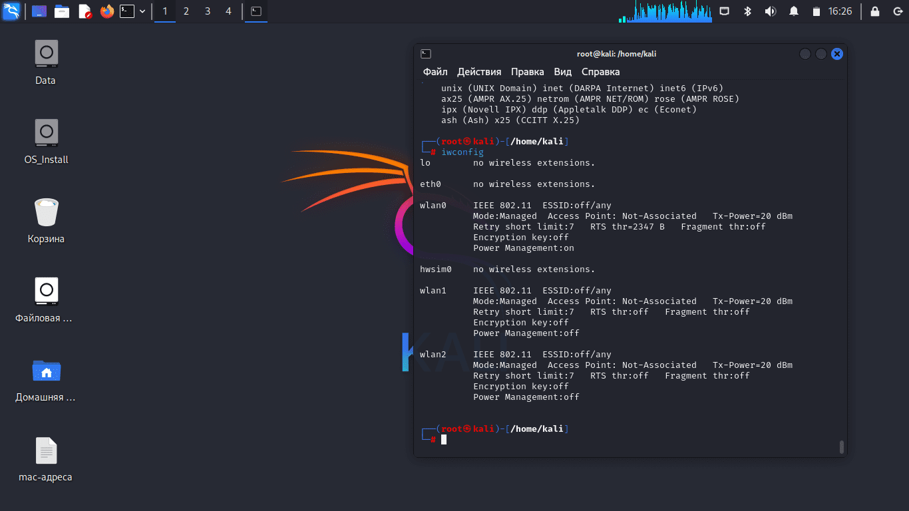Open the Kali applications menu
The height and width of the screenshot is (511, 909).
pos(11,11)
